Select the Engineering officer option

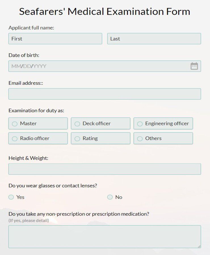140,123
